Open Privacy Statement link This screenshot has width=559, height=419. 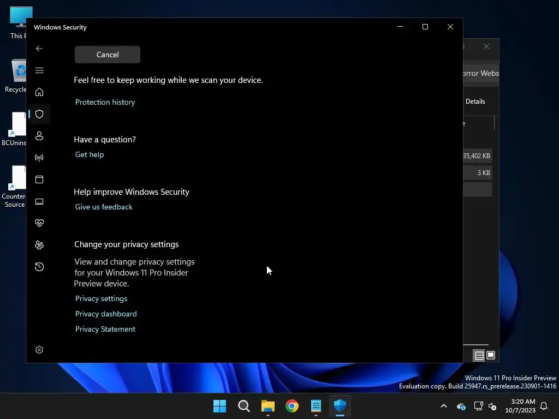[105, 329]
